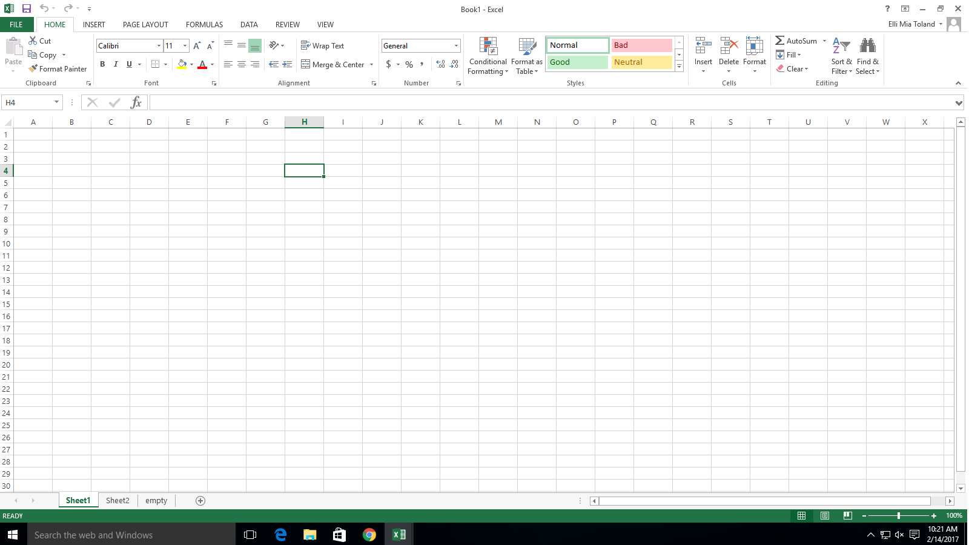Screen dimensions: 969x545
Task: Undo the last action
Action: 44,8
